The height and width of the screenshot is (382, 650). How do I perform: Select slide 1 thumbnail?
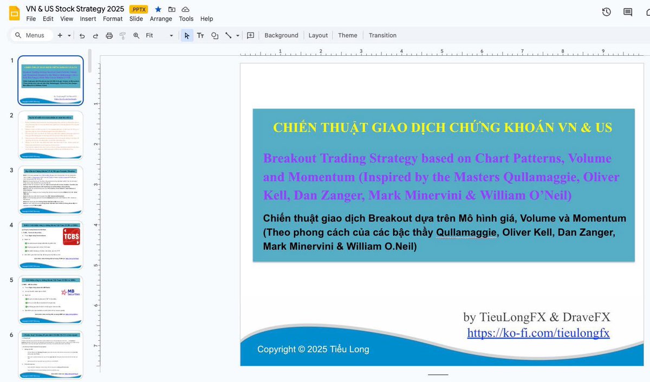(x=51, y=80)
